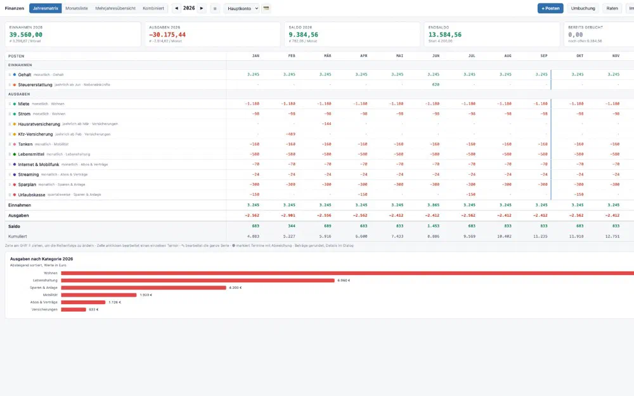Screen dimensions: 634x396
Task: Click the Ausgaben 2026 card value -30.175,44
Action: pyautogui.click(x=167, y=35)
